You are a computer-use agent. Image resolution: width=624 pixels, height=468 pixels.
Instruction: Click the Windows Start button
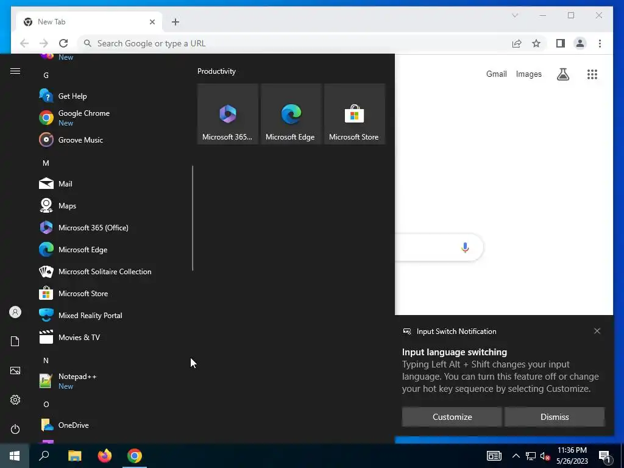click(15, 456)
